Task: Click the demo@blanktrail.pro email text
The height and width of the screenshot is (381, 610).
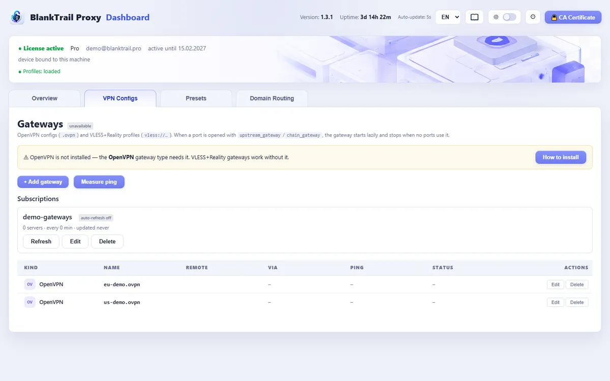Action: (x=113, y=48)
